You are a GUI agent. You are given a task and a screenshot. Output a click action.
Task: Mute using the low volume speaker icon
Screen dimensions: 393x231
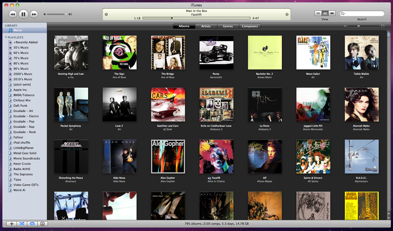pos(45,14)
